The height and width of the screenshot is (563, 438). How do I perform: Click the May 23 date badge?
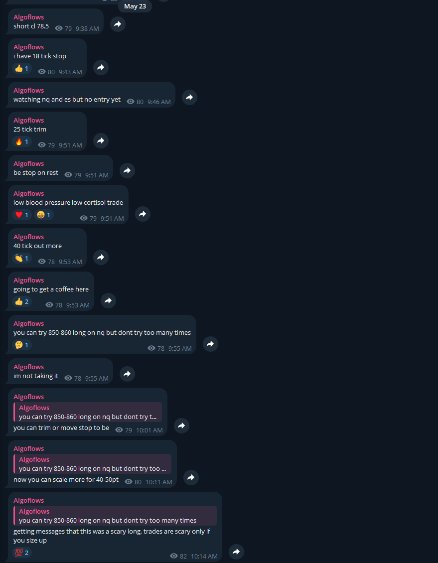[135, 6]
